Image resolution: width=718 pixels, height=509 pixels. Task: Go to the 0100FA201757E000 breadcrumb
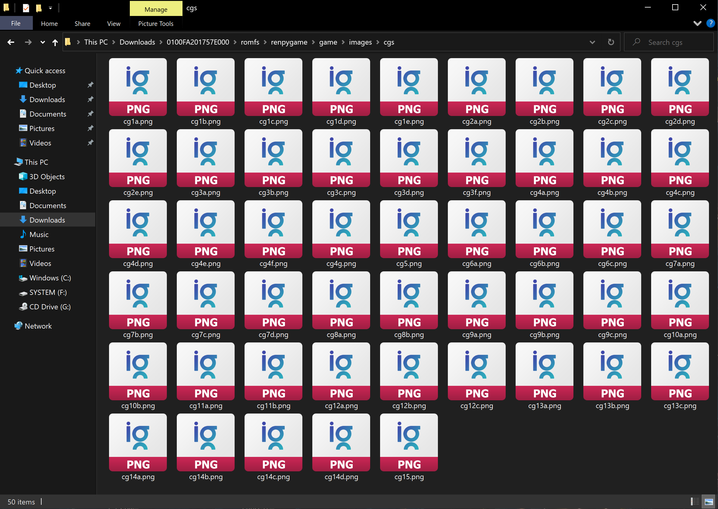[198, 42]
